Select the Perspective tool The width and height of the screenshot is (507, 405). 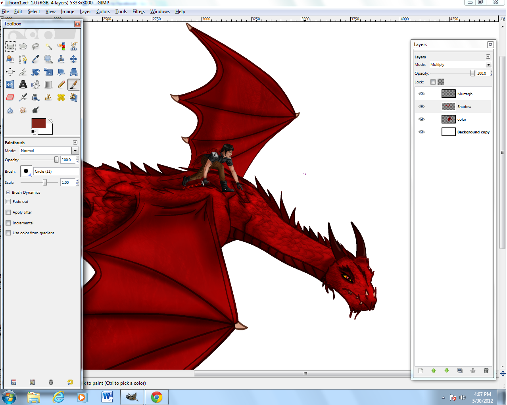[74, 72]
